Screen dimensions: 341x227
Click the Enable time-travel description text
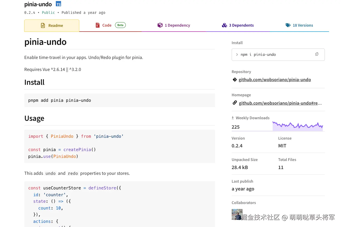coord(83,57)
